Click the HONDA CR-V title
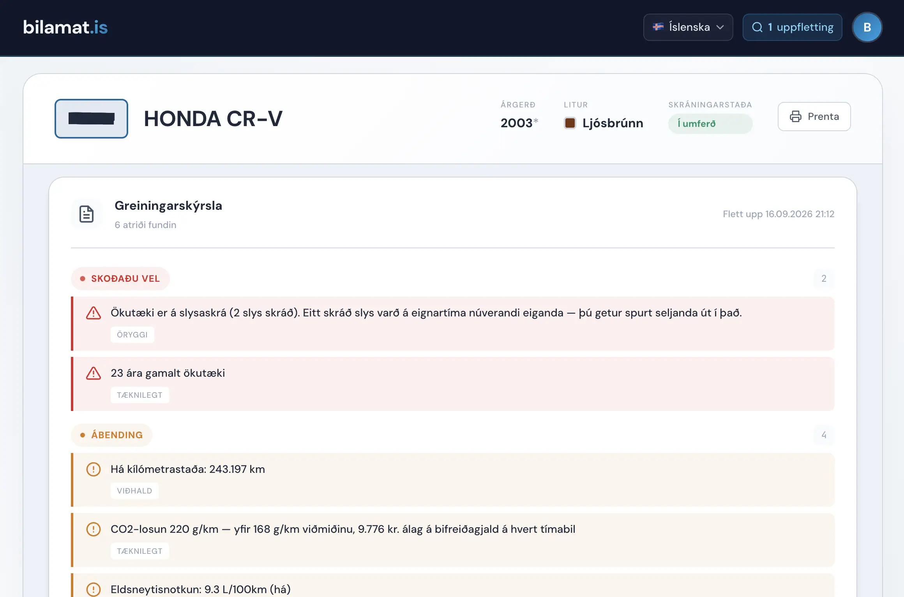The image size is (904, 597). coord(213,119)
